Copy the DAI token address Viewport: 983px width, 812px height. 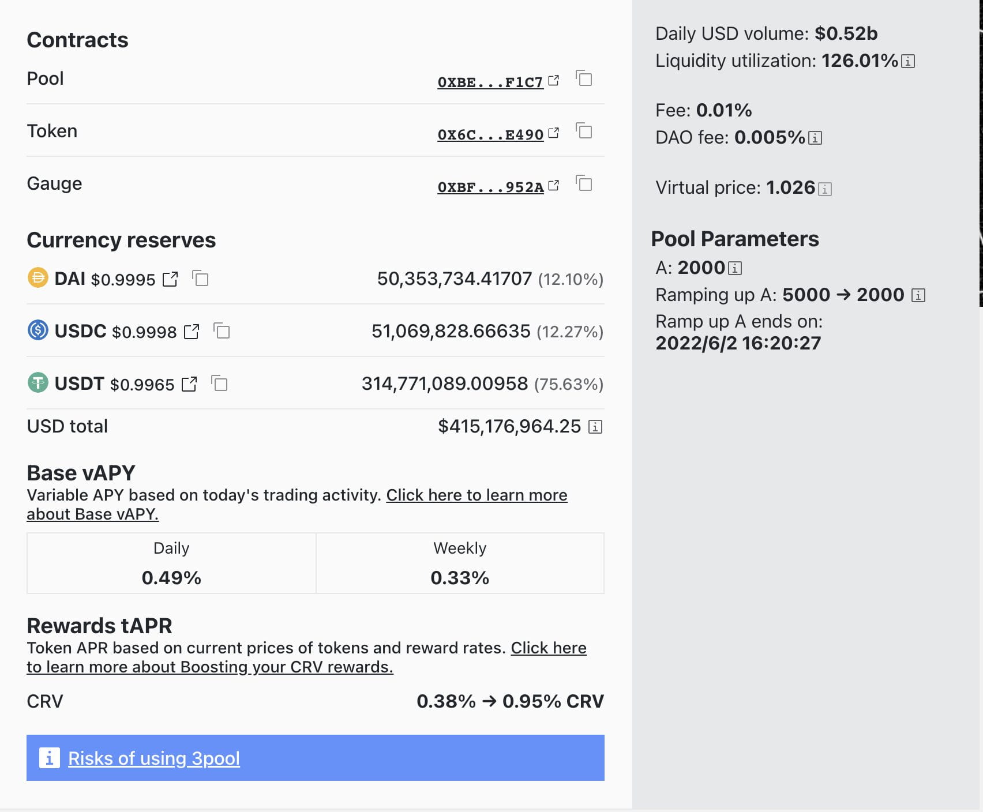tap(200, 279)
